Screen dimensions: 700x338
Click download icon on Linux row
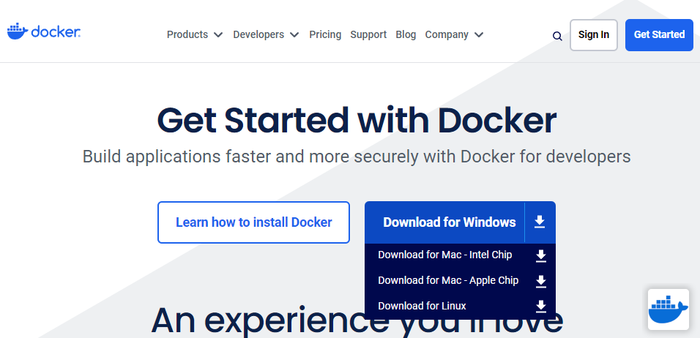pyautogui.click(x=541, y=307)
